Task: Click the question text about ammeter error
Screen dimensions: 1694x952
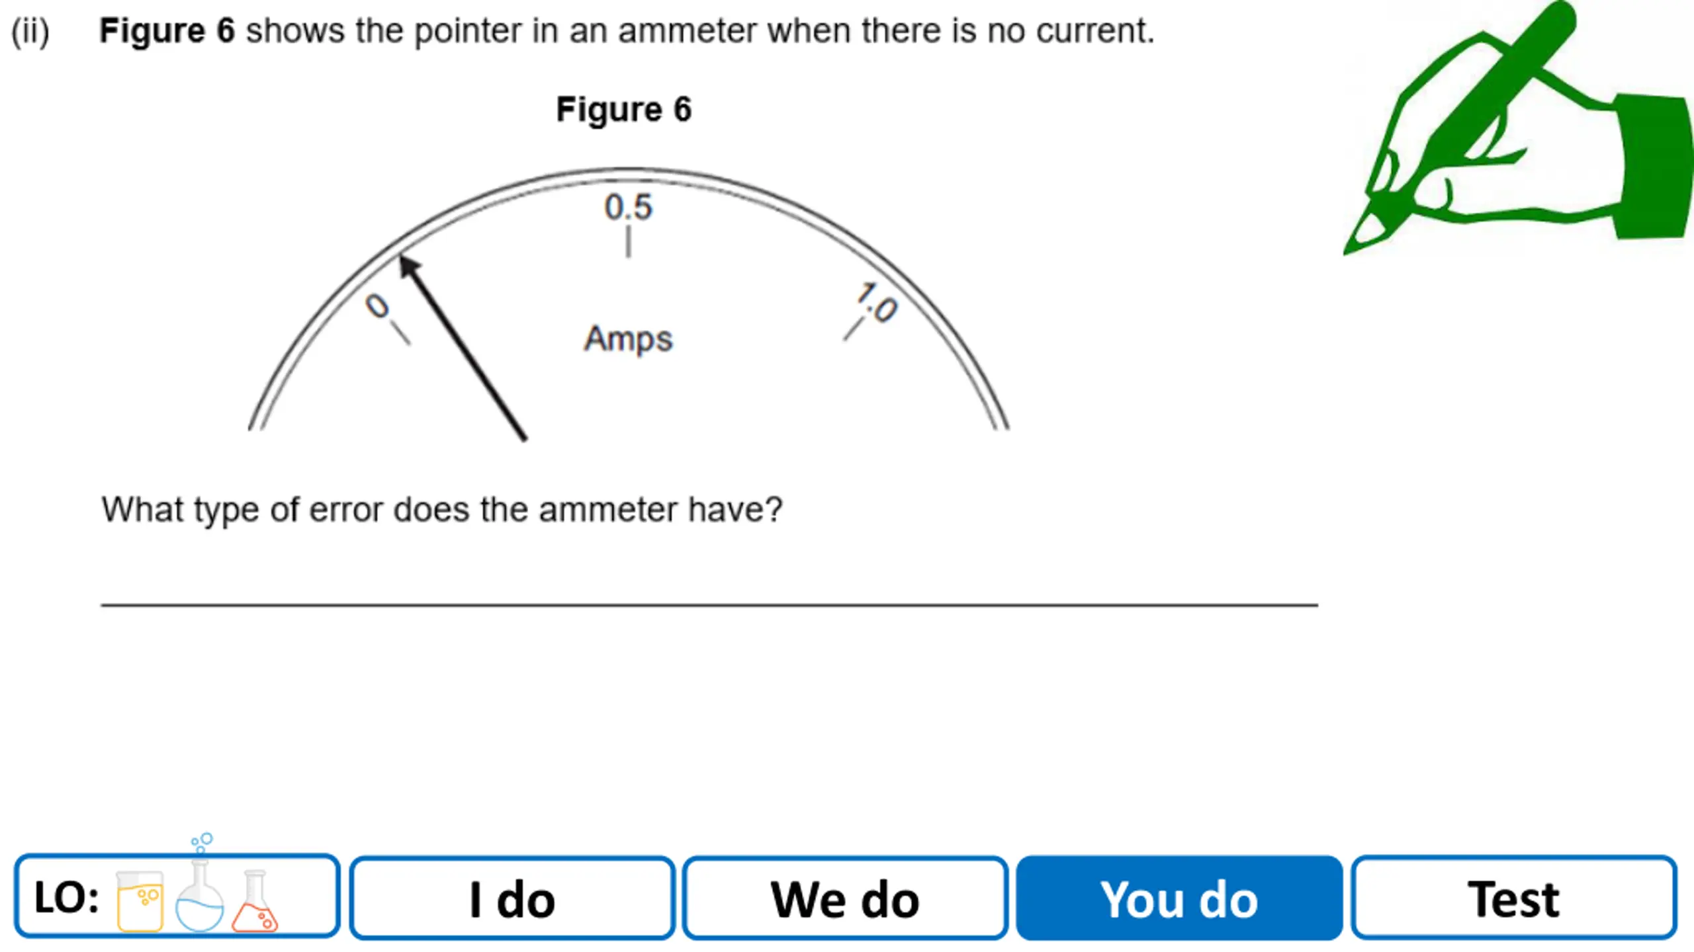Action: pos(442,510)
